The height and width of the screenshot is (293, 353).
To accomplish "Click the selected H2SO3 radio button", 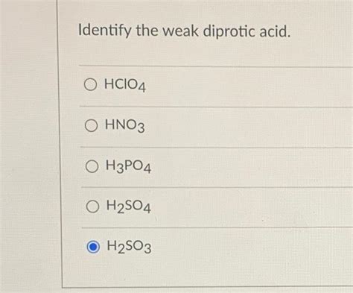I will (93, 247).
